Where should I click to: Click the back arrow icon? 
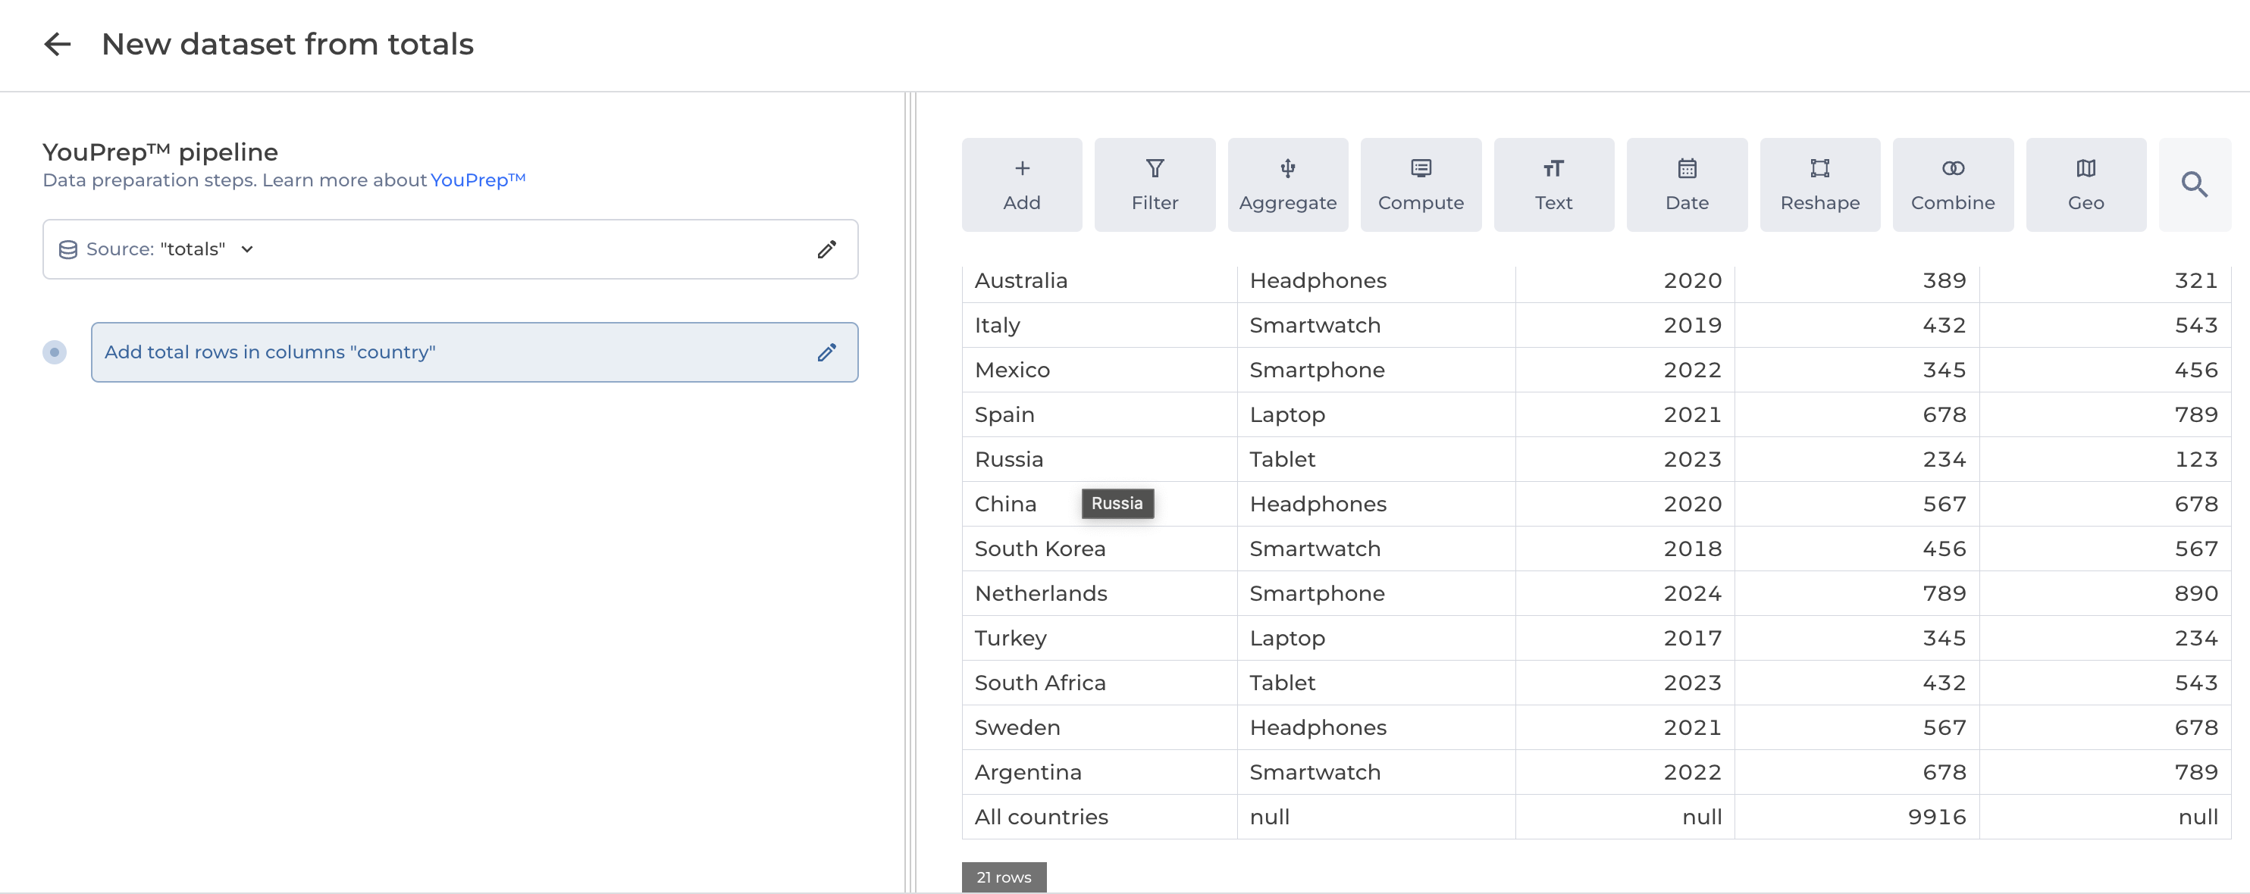[57, 44]
